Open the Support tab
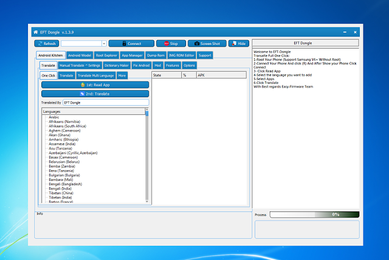Viewport: 389px width, 260px height. point(205,55)
